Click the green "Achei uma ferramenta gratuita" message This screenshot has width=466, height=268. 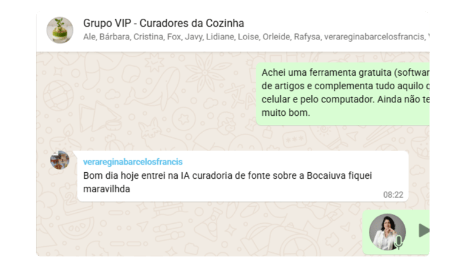coord(343,94)
